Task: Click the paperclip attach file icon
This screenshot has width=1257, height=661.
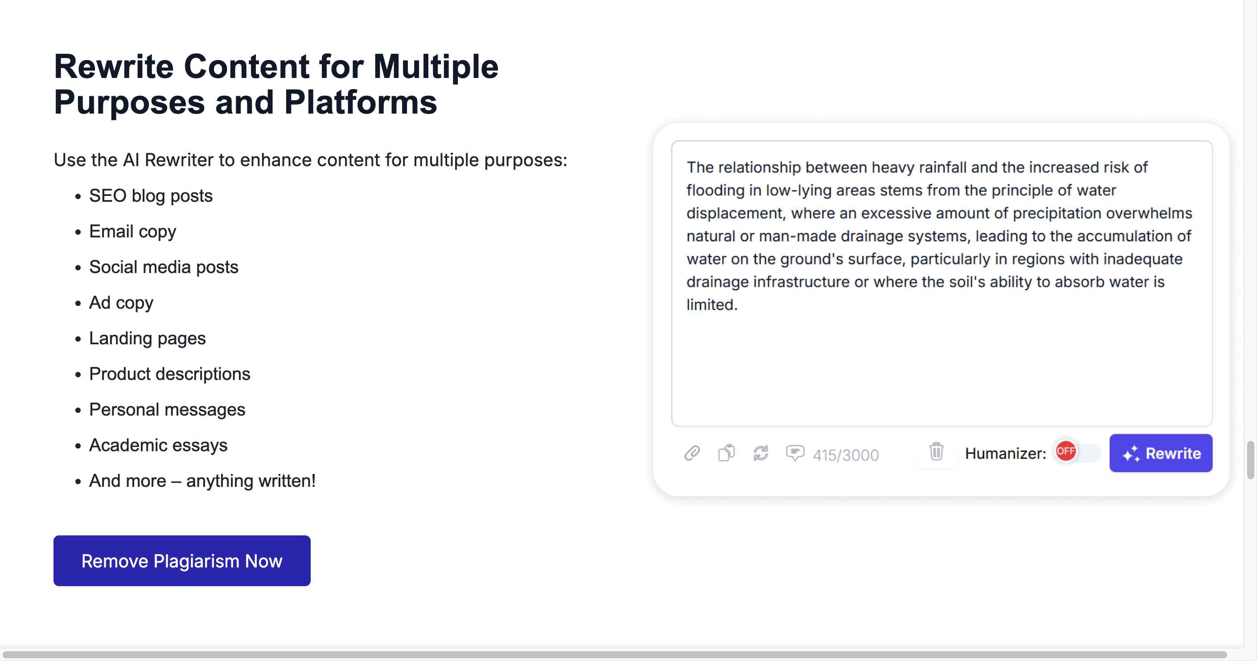Action: 692,453
